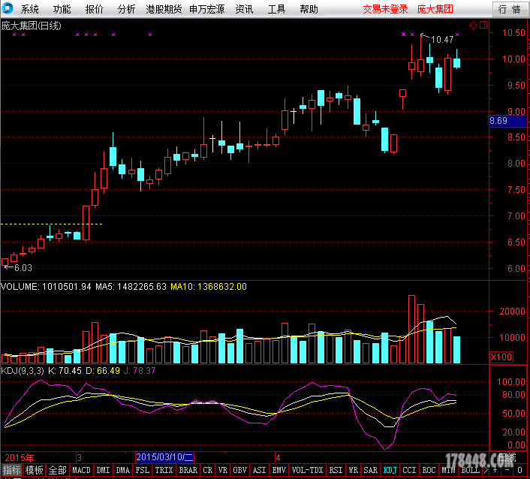Image resolution: width=530 pixels, height=479 pixels.
Task: Switch to the BOLL indicator
Action: pyautogui.click(x=470, y=470)
